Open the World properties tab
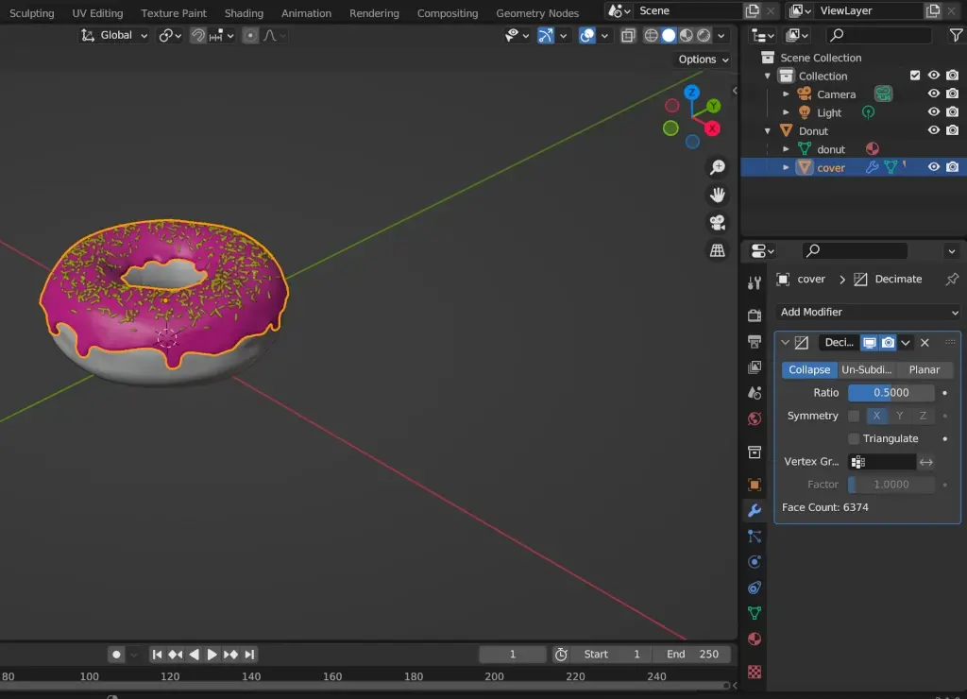Screen dimensions: 967x699 point(755,418)
